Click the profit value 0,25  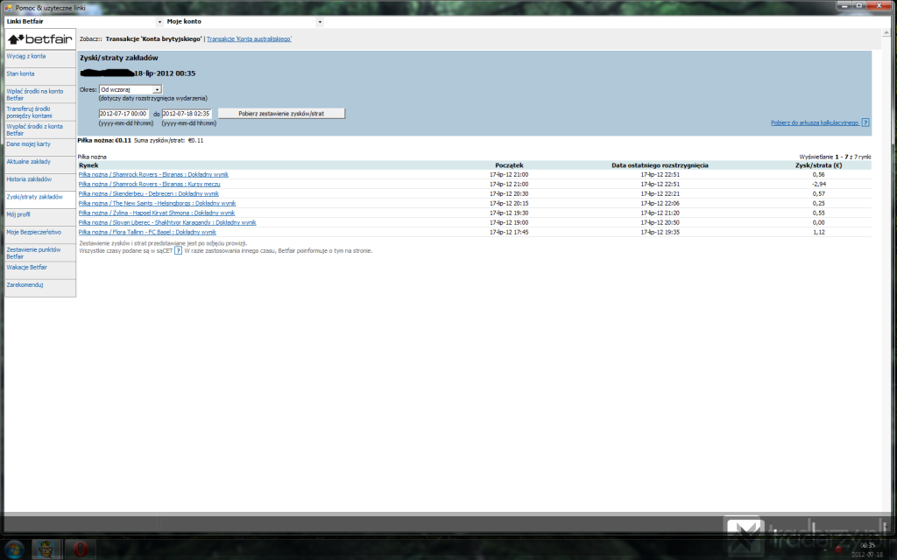(819, 204)
